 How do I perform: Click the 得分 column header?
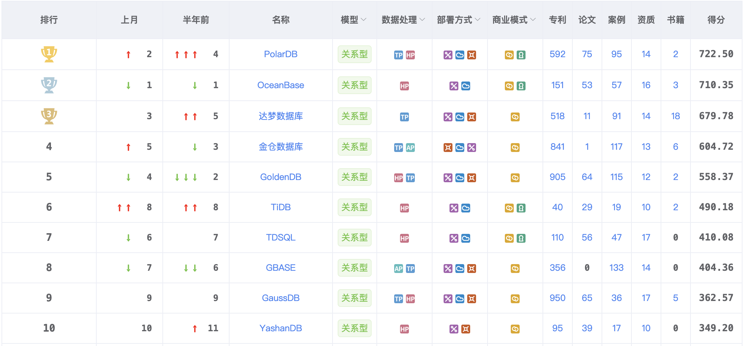click(x=716, y=20)
